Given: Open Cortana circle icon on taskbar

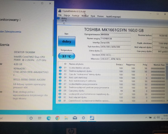Looking at the screenshot, I should click(31, 118).
